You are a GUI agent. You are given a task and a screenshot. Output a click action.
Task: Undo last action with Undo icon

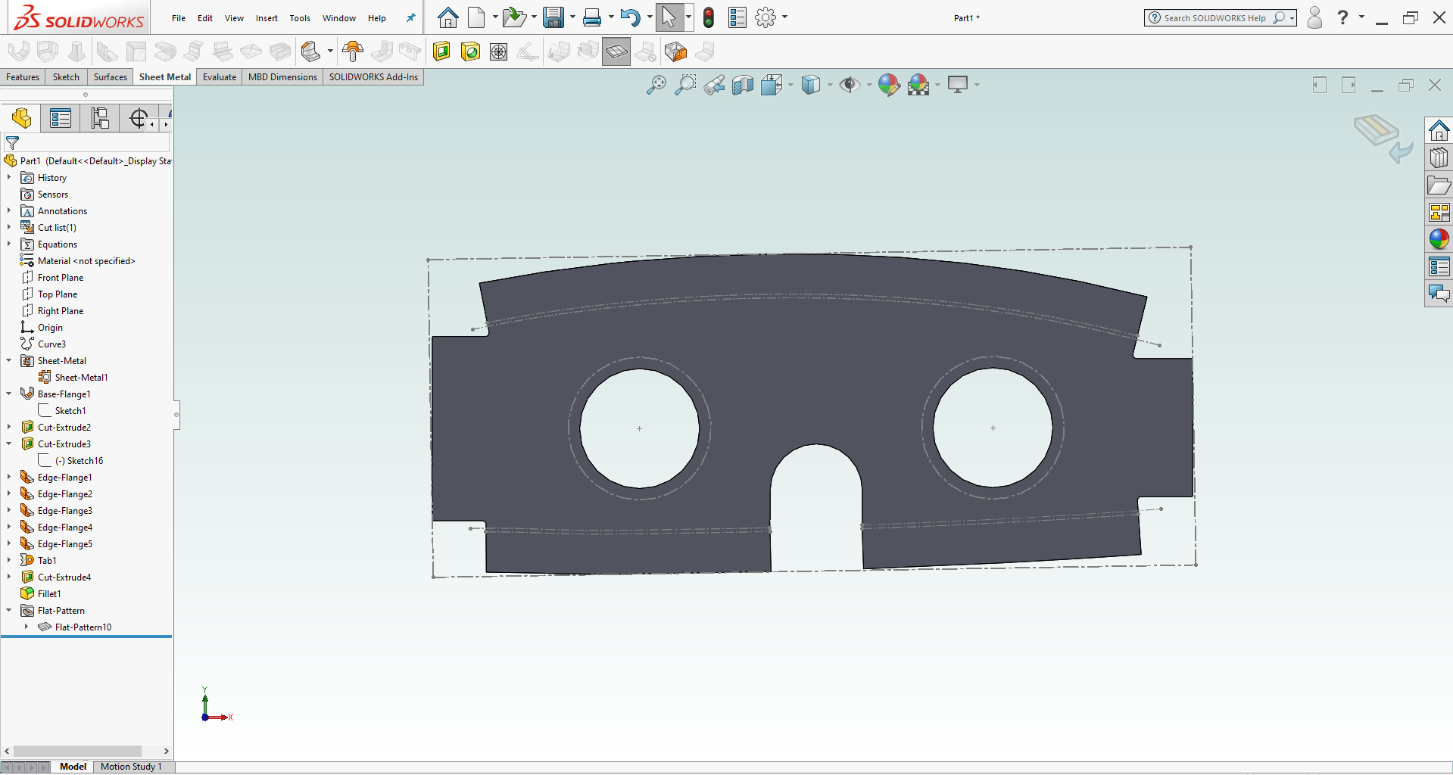[x=630, y=17]
